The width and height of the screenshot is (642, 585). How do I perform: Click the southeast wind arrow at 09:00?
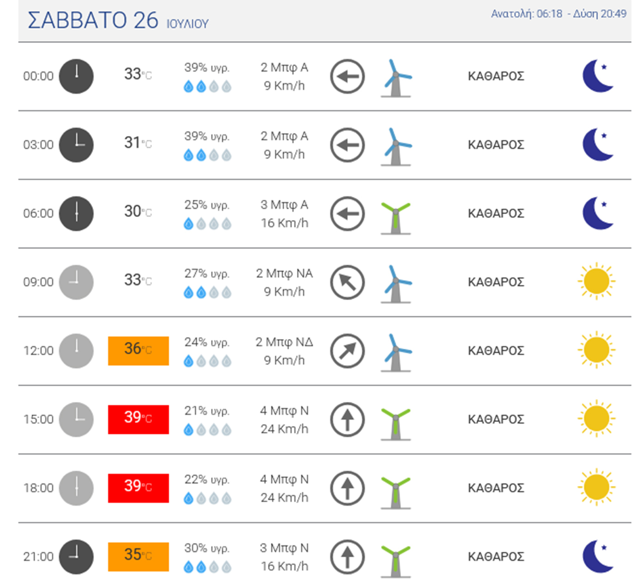pyautogui.click(x=347, y=282)
